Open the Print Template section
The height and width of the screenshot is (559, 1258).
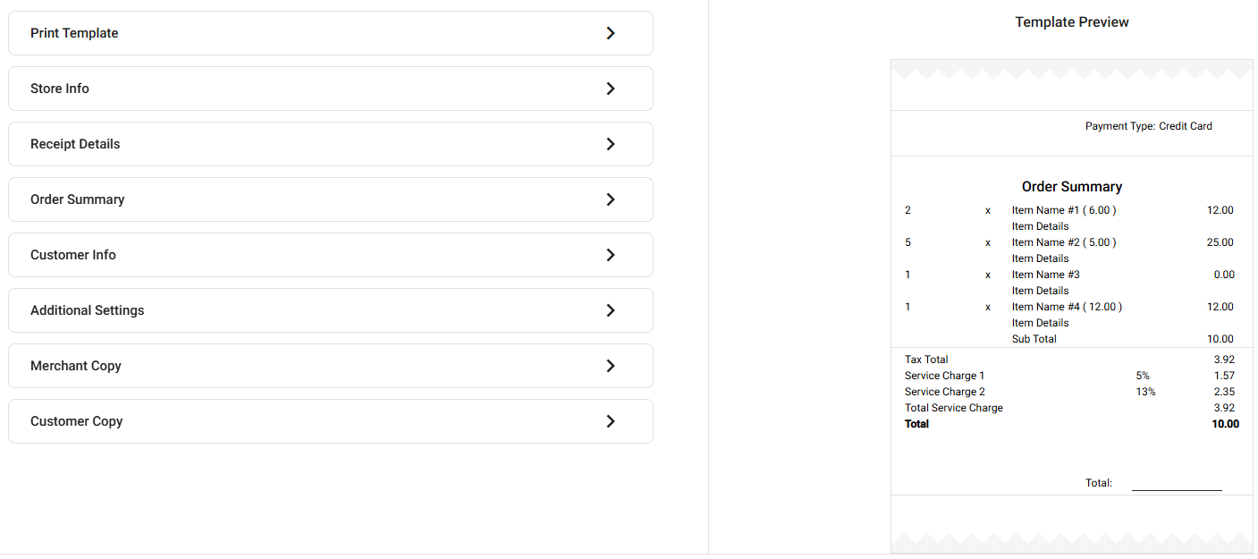coord(74,33)
